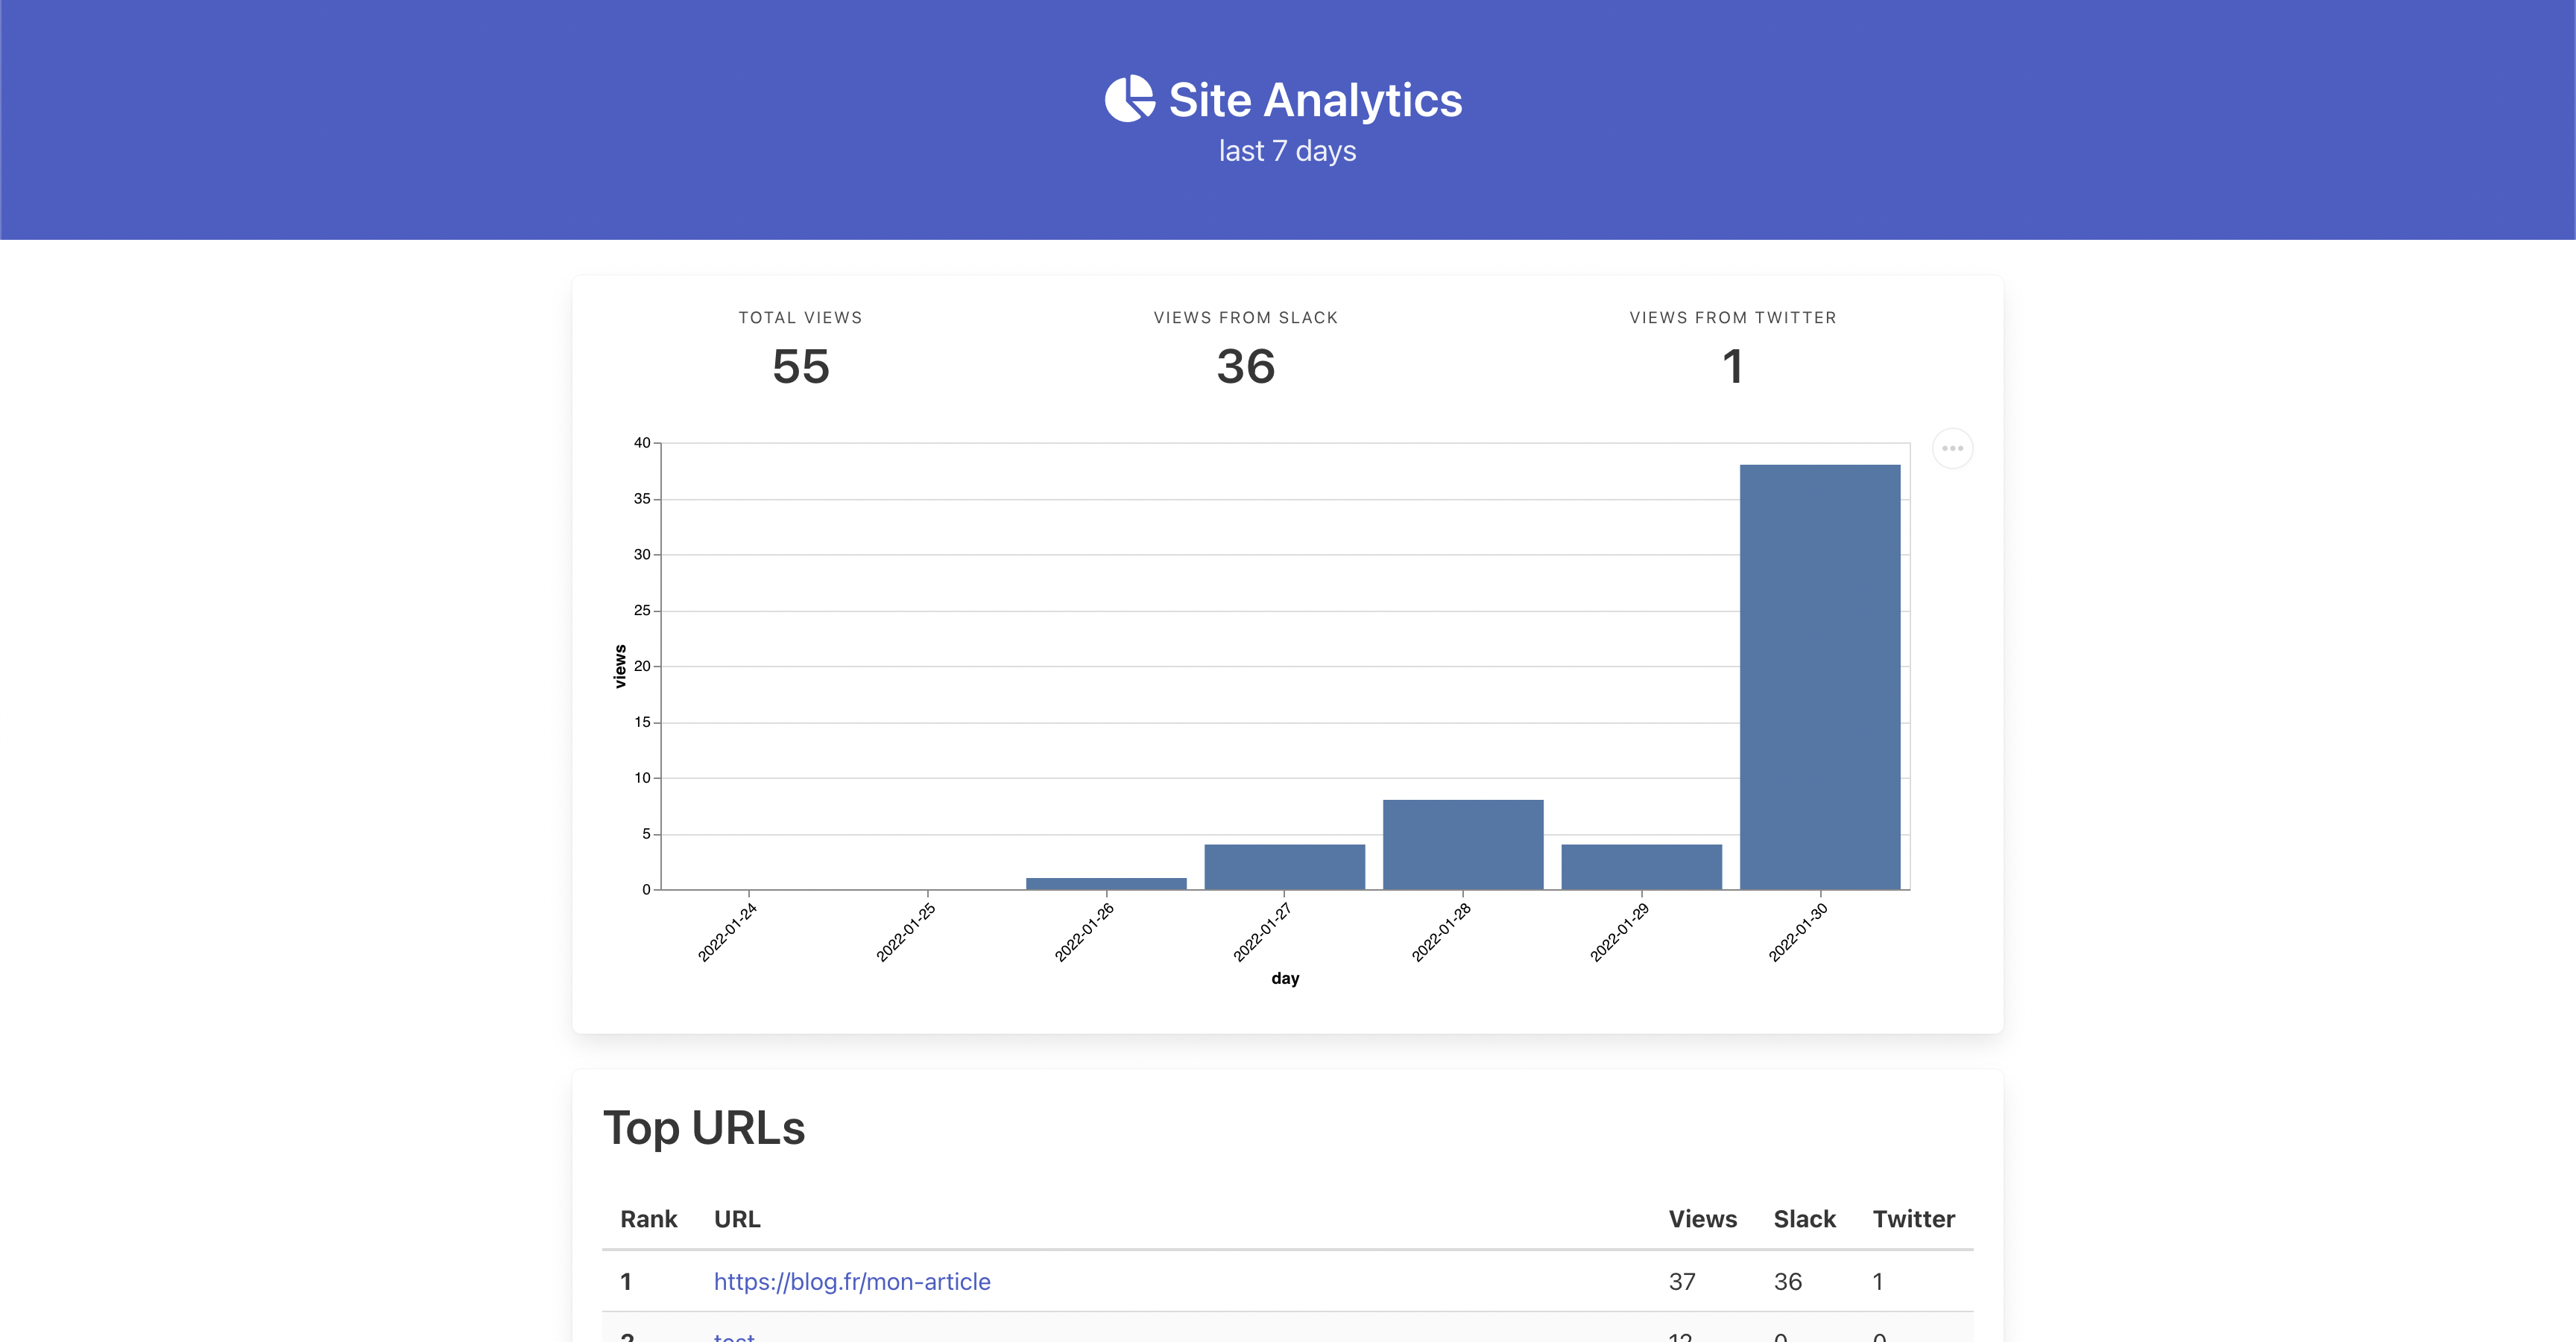This screenshot has width=2576, height=1342.
Task: Click the Views From Twitter value 1
Action: click(x=1733, y=366)
